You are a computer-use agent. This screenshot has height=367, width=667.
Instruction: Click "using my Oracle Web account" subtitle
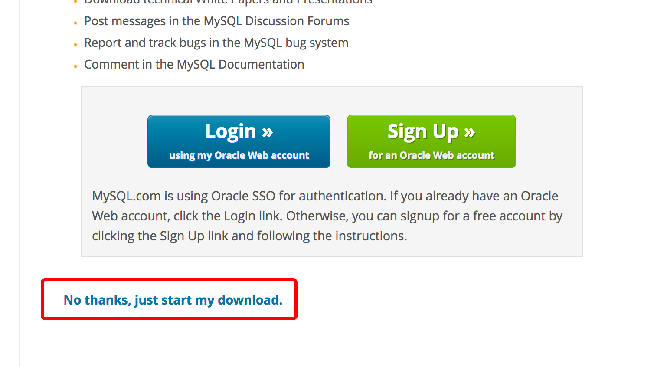click(239, 155)
